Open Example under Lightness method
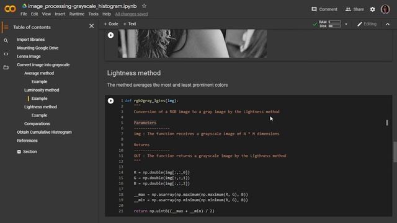Viewport: 397px width, 223px height. pos(39,115)
